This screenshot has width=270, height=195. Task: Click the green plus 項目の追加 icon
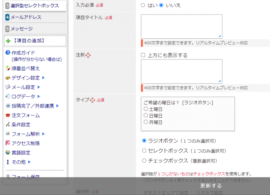pyautogui.click(x=8, y=41)
